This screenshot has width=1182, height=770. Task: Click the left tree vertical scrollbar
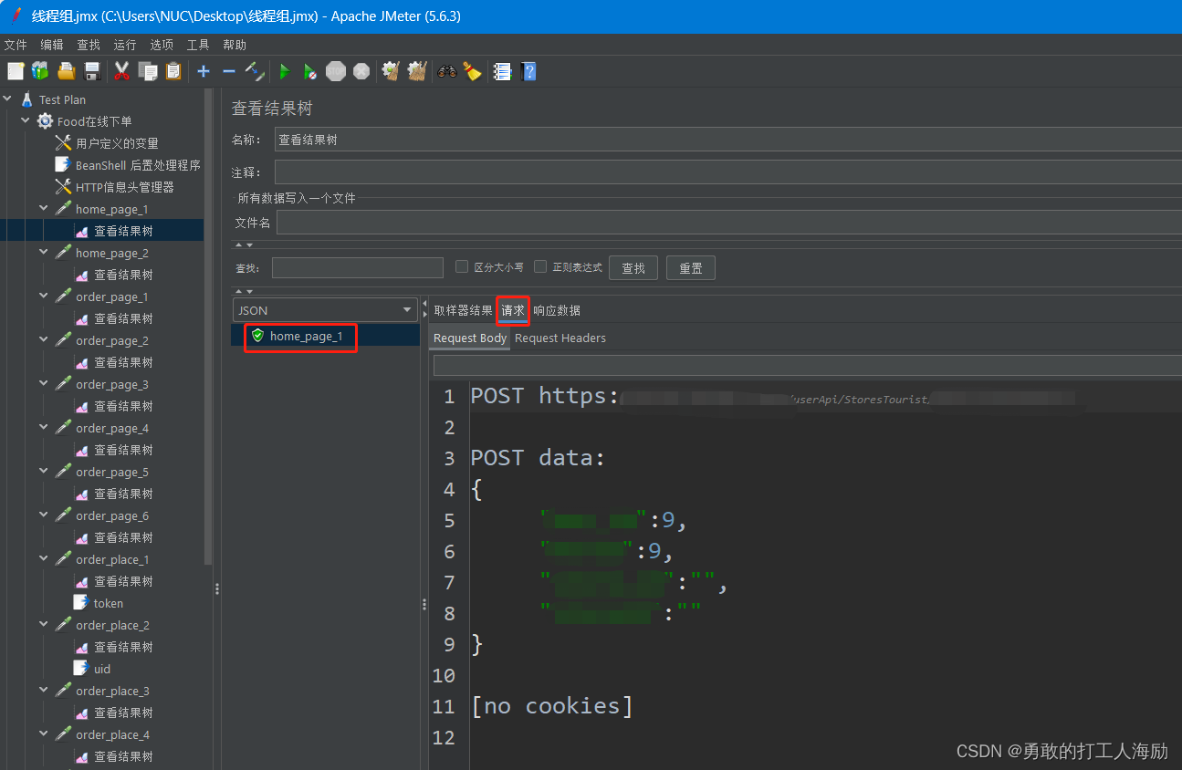[208, 327]
